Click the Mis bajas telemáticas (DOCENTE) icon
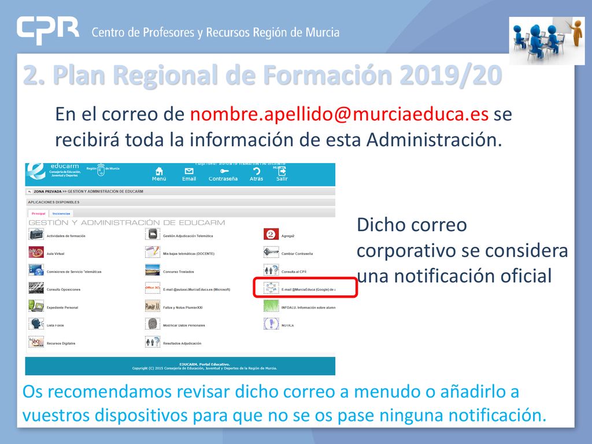 click(153, 252)
